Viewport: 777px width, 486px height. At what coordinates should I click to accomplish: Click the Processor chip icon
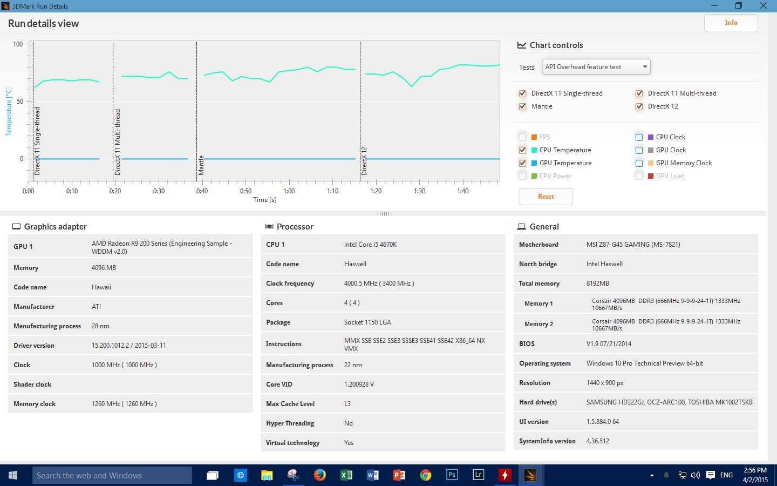click(x=269, y=227)
